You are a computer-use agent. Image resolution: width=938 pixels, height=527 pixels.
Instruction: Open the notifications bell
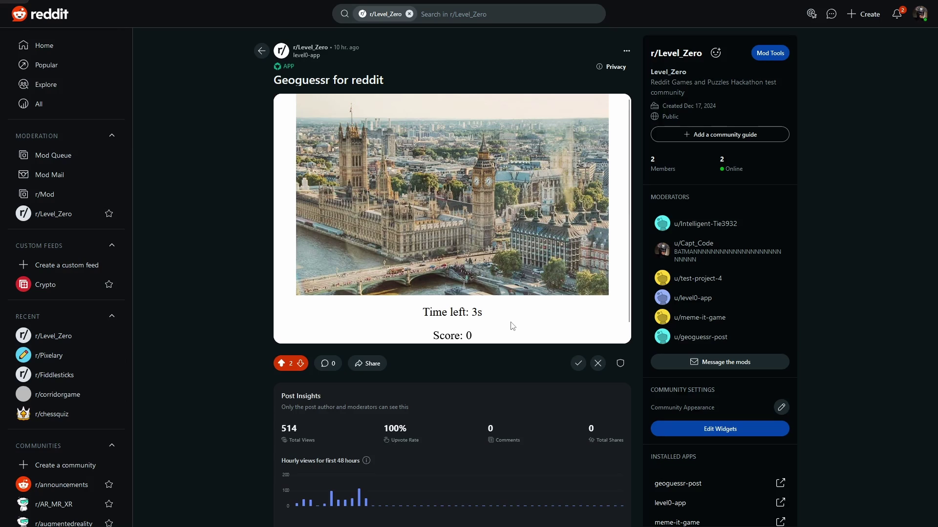click(x=897, y=14)
